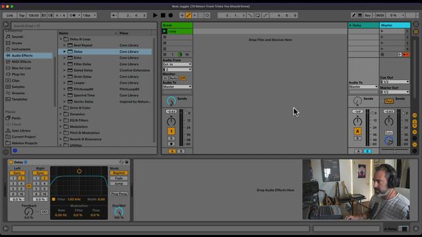The width and height of the screenshot is (422, 237).
Task: Select Session view via the orange selector
Action: coord(416,32)
